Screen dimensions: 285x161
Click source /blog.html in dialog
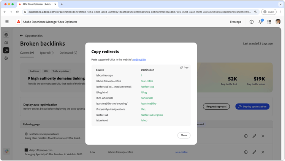[102, 92]
